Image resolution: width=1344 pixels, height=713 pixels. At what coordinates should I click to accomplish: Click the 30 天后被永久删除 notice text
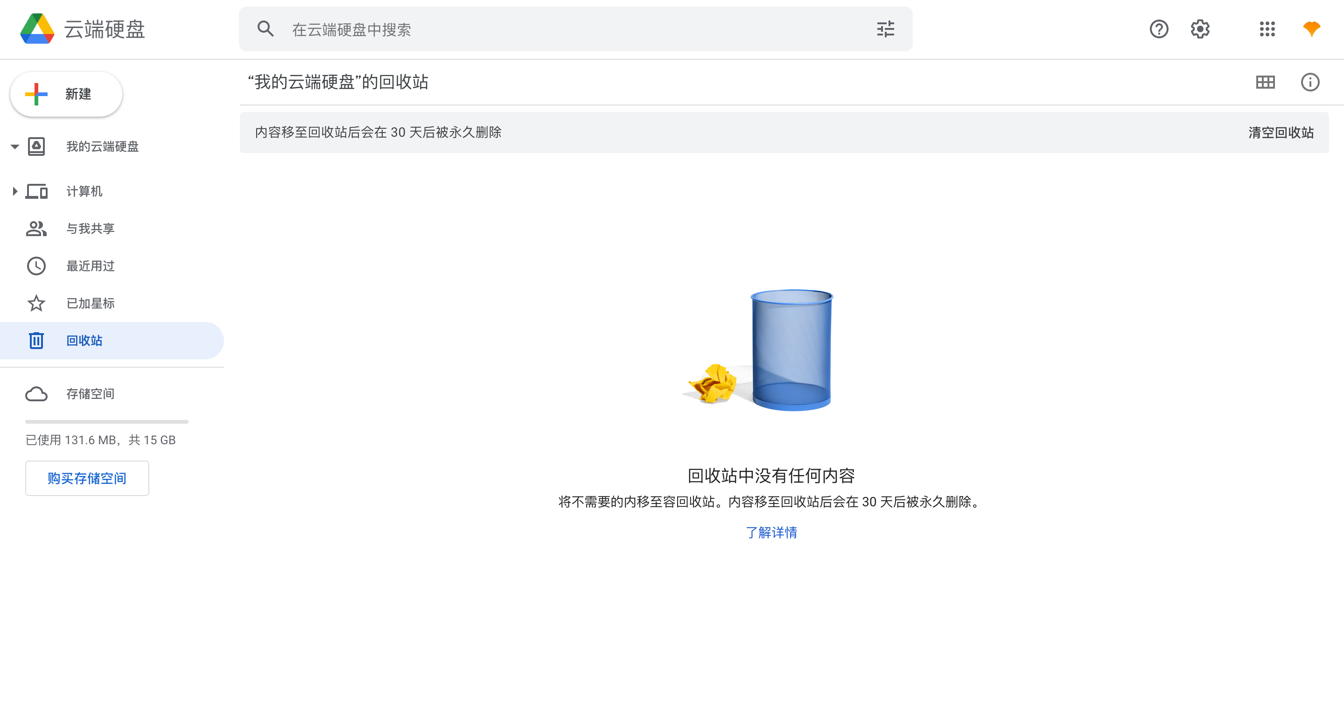pos(378,133)
